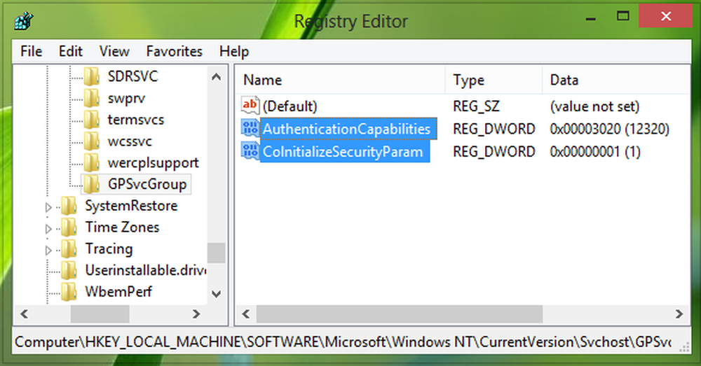Click the (value not set) data cell
The width and height of the screenshot is (701, 366).
(594, 106)
